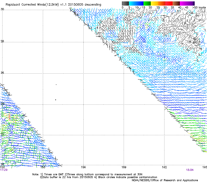This screenshot has width=207, height=182.
Task: Click the brown 35-40 knots legend segment
Action: click(176, 3)
